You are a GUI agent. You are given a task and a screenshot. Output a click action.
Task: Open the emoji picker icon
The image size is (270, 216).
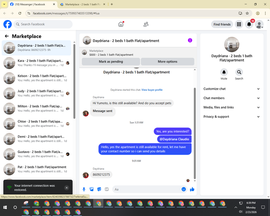coord(184,189)
